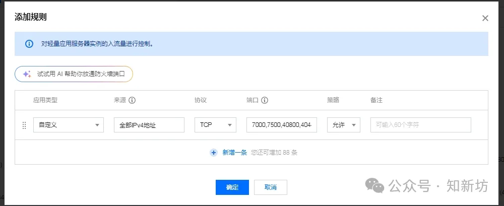The image size is (504, 206).
Task: Click the 全部IPv4地址 source field
Action: click(149, 125)
